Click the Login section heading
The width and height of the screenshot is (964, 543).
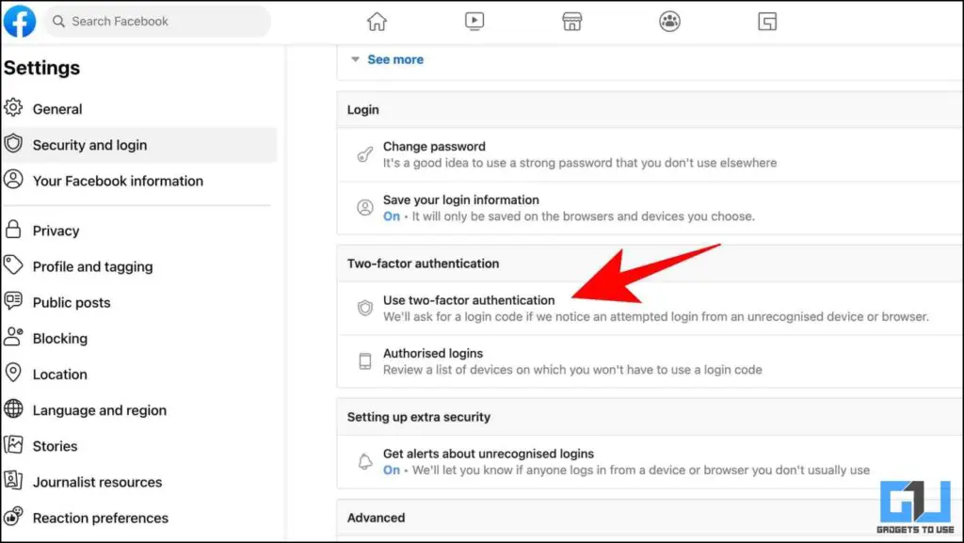click(x=362, y=109)
